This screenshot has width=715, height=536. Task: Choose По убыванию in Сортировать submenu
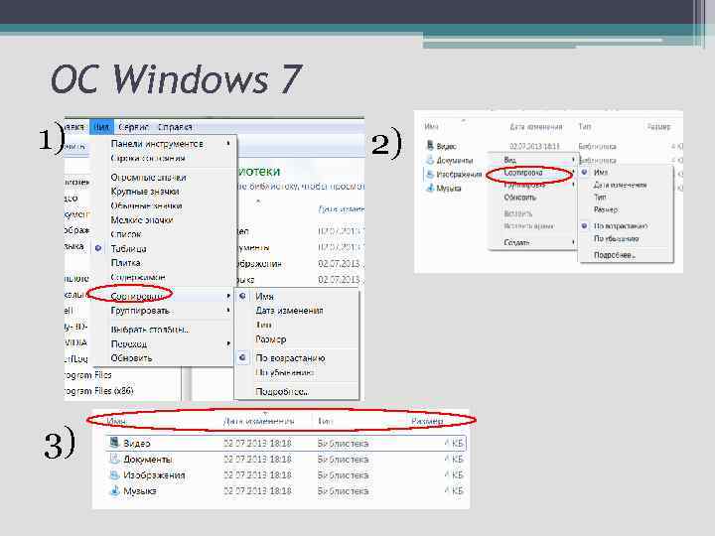(285, 372)
